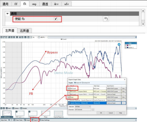Screen dimensions: 147x122
Task: Click the circle target icon in graph toolbar
Action: click(28, 37)
